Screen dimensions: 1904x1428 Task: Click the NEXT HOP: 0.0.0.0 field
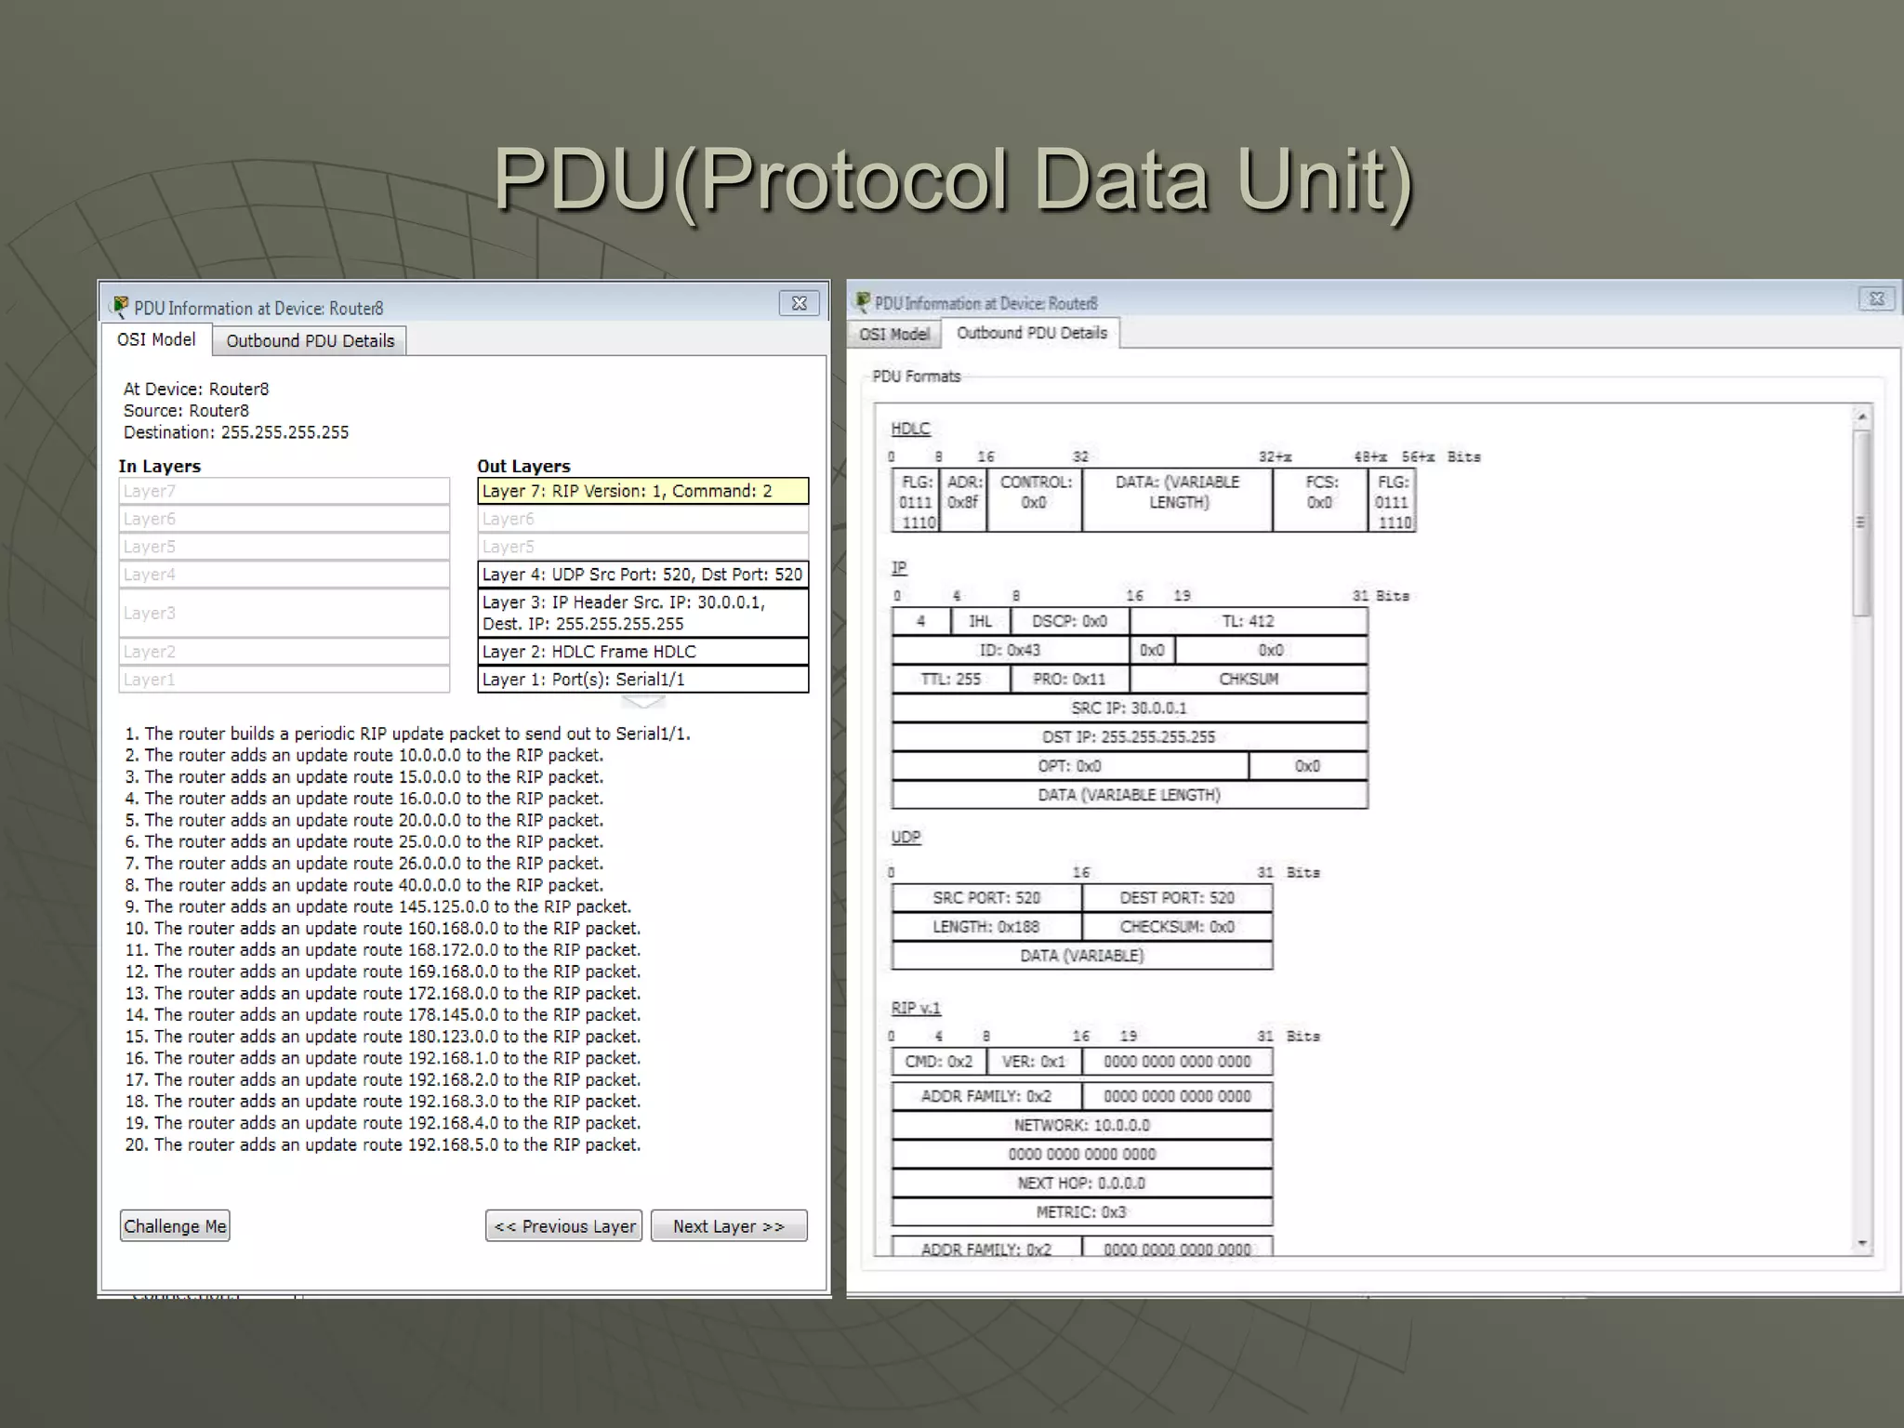tap(1082, 1183)
